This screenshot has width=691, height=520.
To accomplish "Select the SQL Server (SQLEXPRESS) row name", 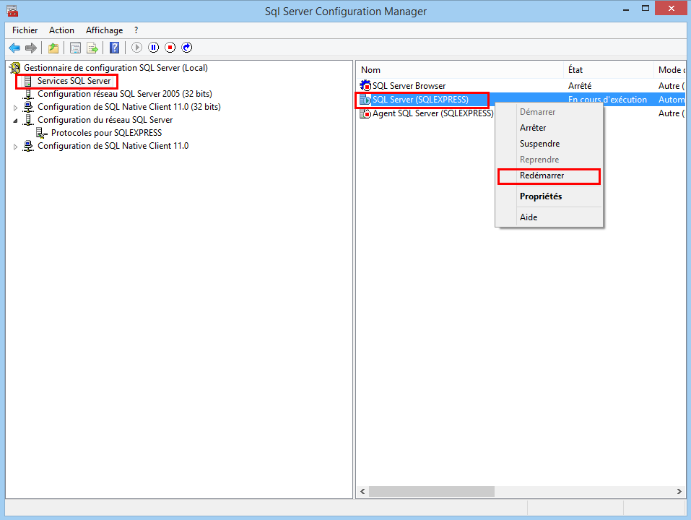I will pos(420,100).
